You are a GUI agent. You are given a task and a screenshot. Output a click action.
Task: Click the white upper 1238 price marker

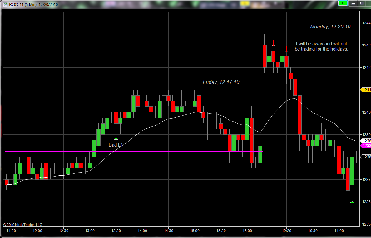coord(366,141)
